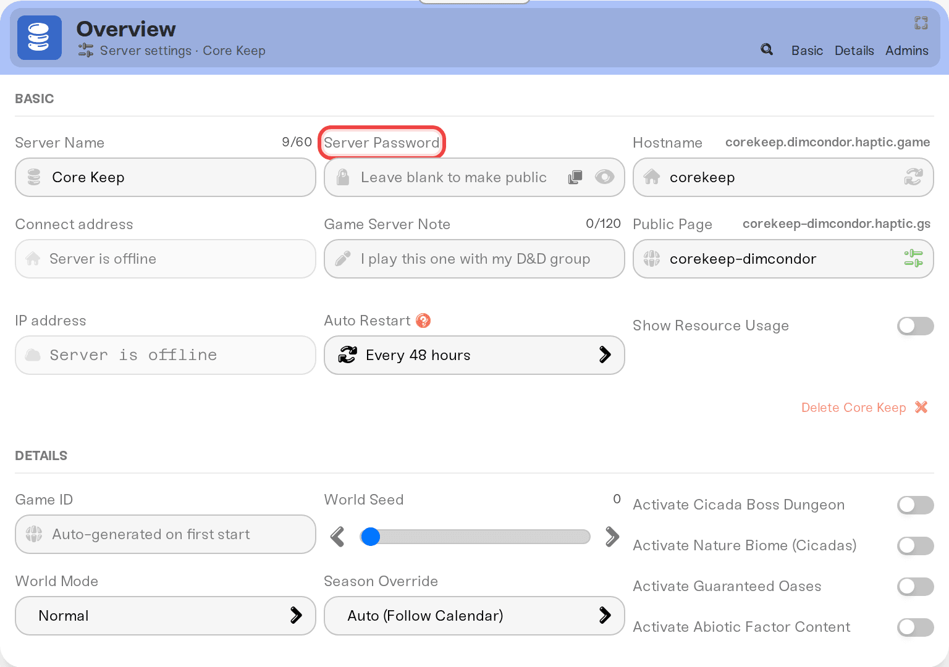949x667 pixels.
Task: Click the green sliders icon in Public Page
Action: (913, 258)
